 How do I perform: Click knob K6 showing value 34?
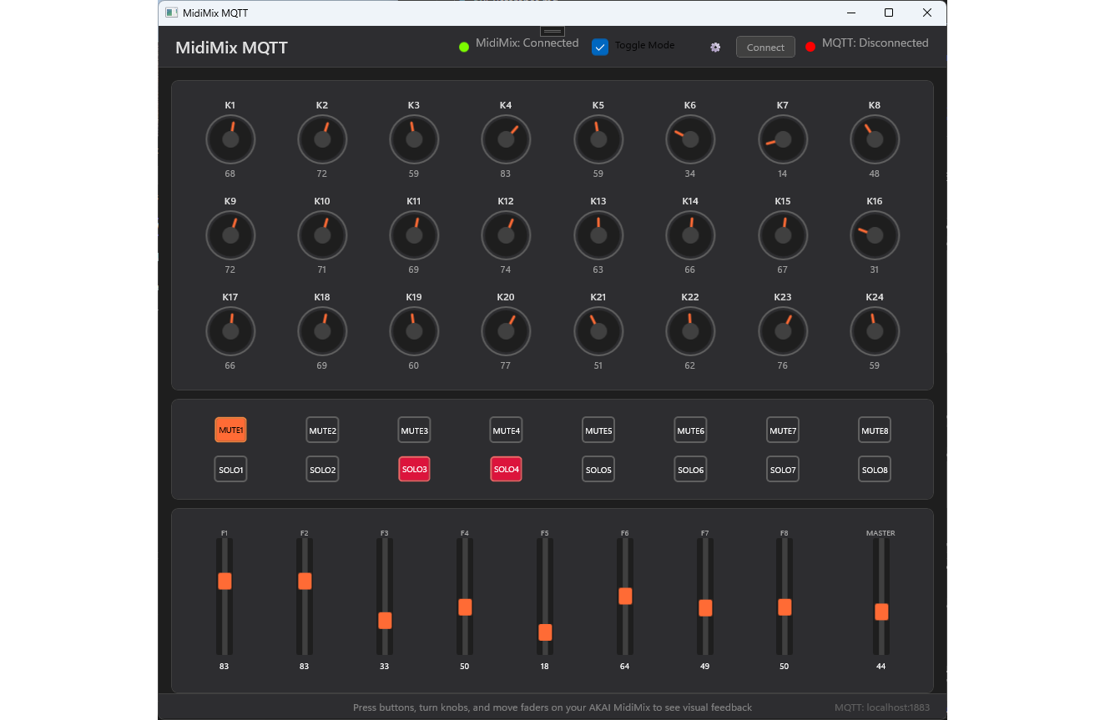[690, 139]
